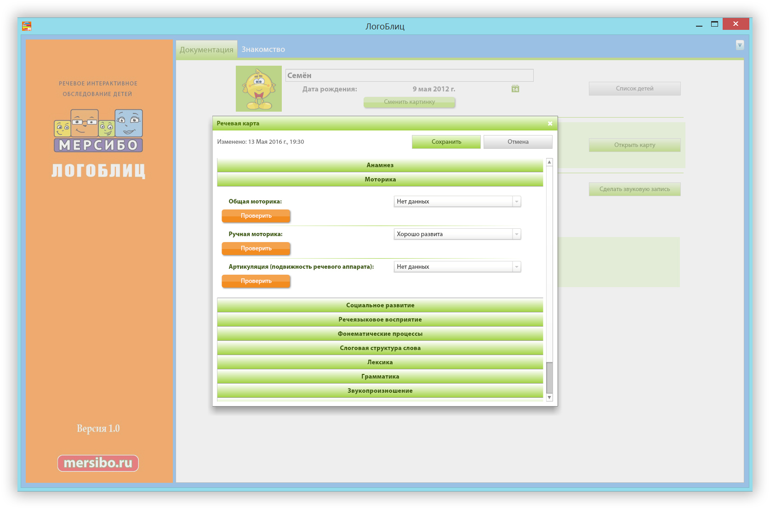Switch to the Документация tab

point(206,50)
